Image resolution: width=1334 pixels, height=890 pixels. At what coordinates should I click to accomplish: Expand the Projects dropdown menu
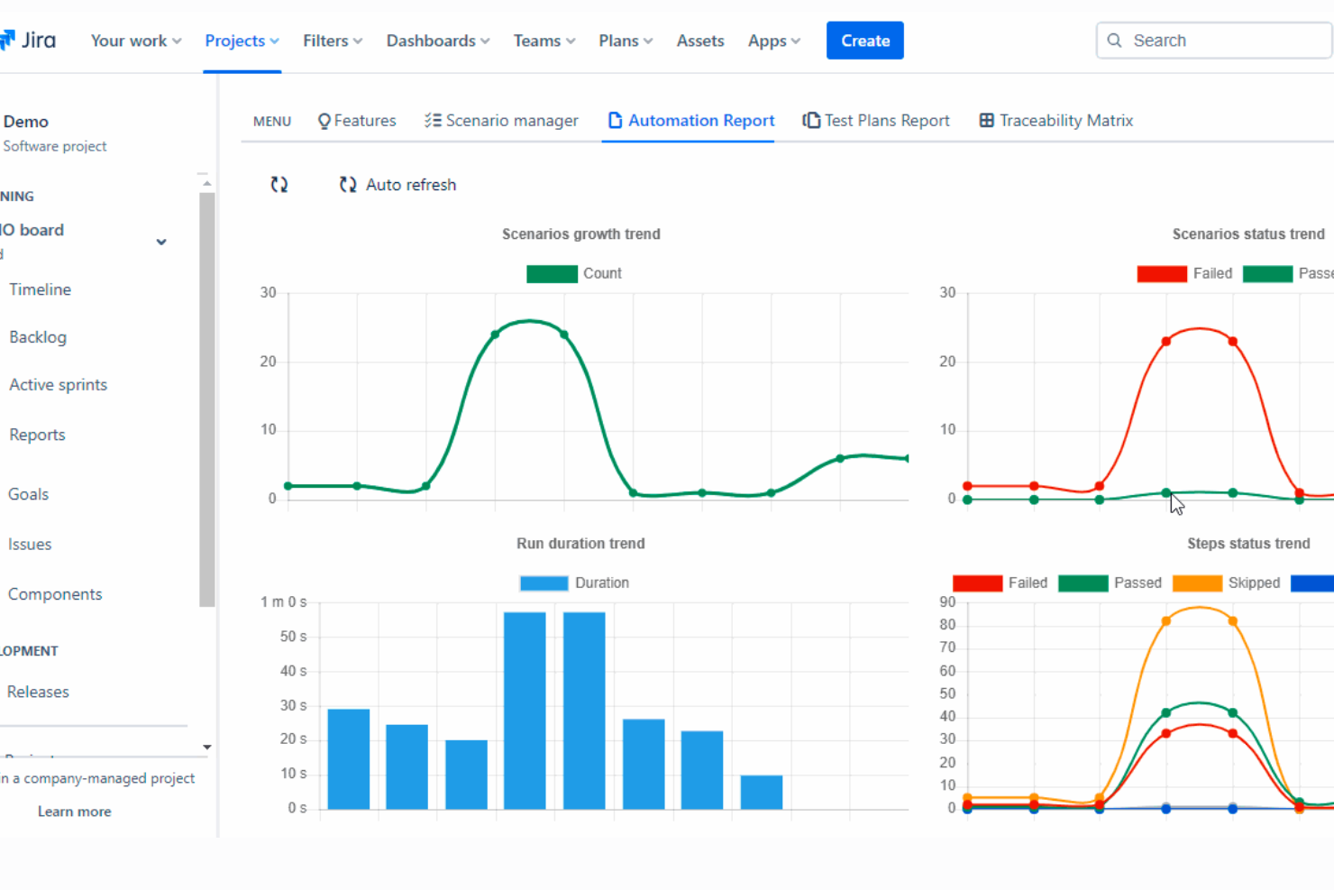(242, 41)
